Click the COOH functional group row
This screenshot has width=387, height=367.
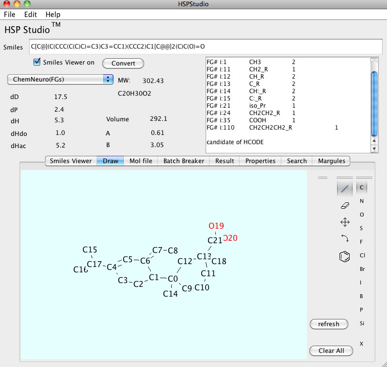pyautogui.click(x=251, y=120)
